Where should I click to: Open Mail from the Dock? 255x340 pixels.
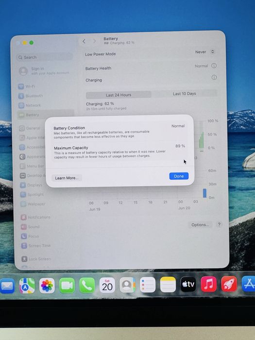point(7,286)
